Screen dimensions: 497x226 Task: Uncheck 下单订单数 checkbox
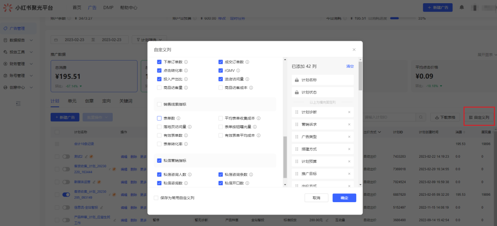tap(159, 62)
